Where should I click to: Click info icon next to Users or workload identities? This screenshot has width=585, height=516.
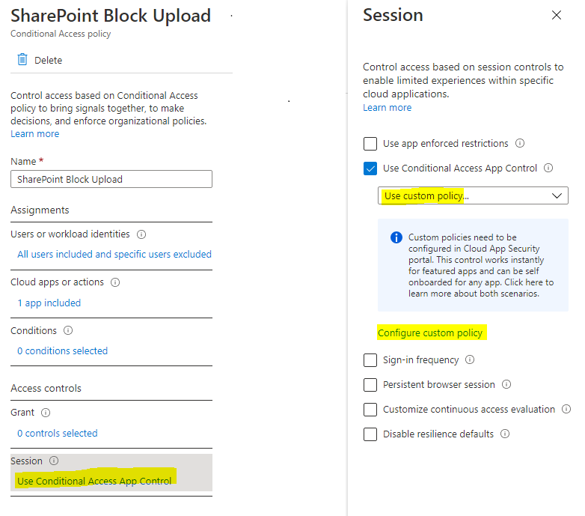(x=141, y=234)
